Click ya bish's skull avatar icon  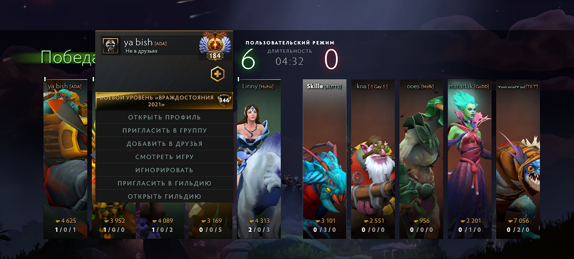tap(111, 46)
